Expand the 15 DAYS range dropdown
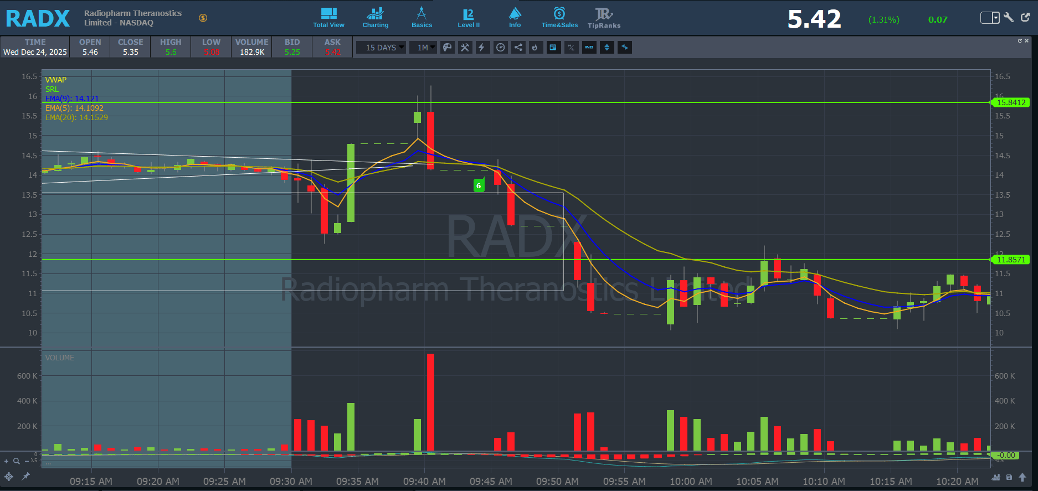Viewport: 1038px width, 491px height. click(381, 48)
